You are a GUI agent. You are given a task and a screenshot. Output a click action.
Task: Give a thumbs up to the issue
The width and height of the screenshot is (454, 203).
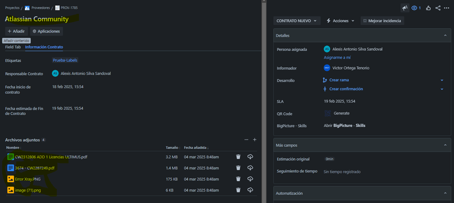click(x=428, y=8)
